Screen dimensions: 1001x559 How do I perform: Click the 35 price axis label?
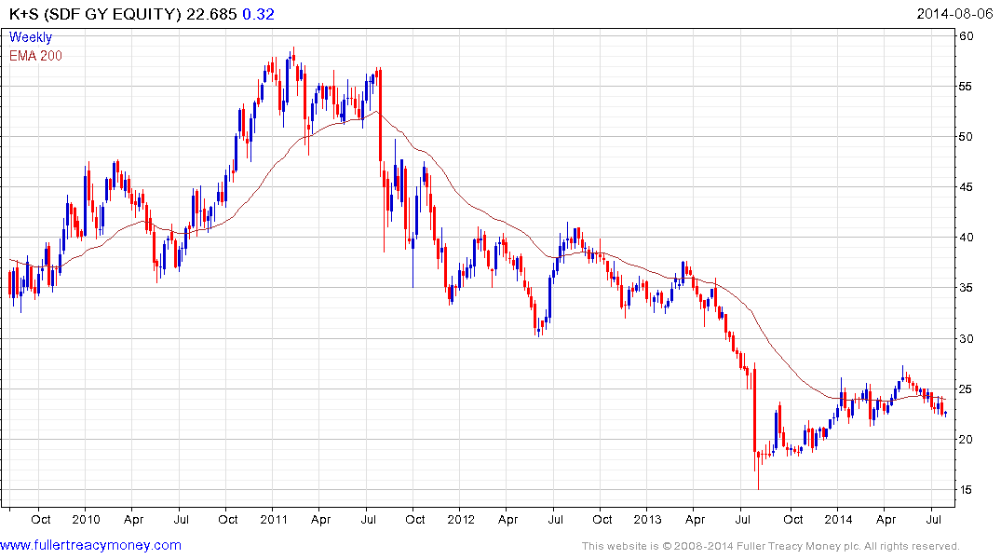tap(967, 288)
